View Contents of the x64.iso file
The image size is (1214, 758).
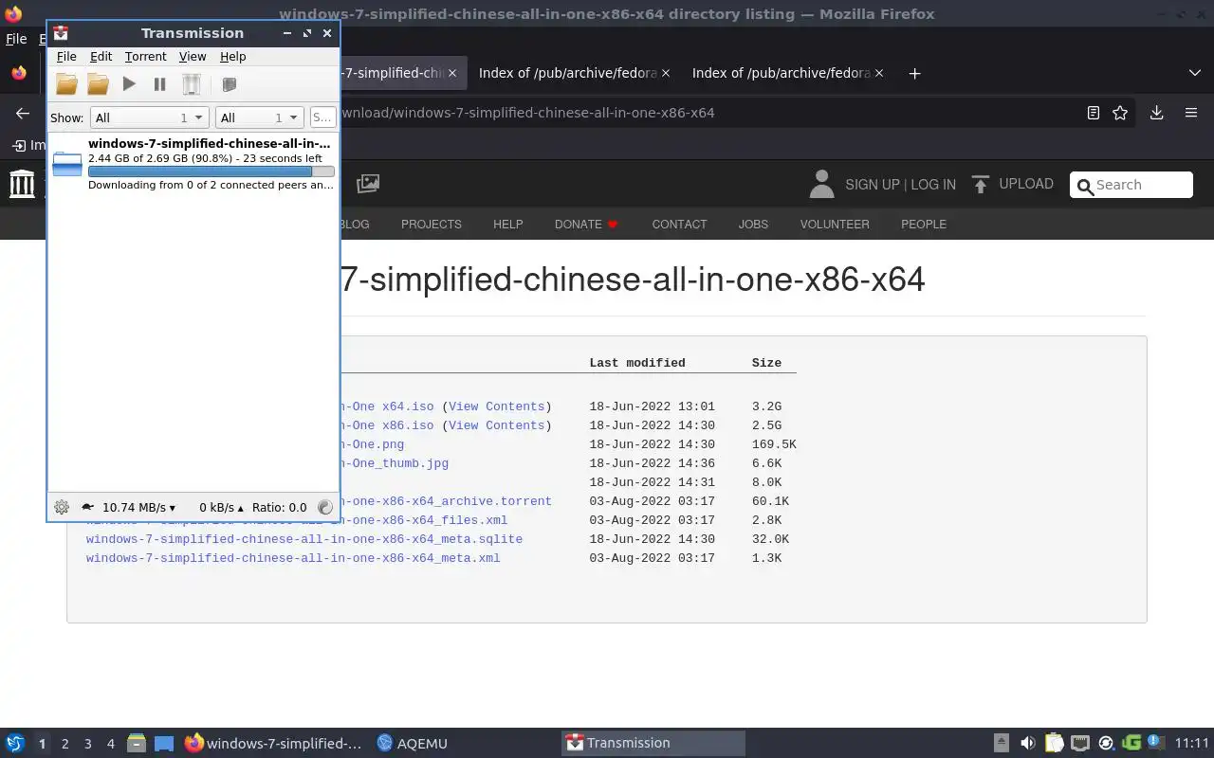coord(496,406)
